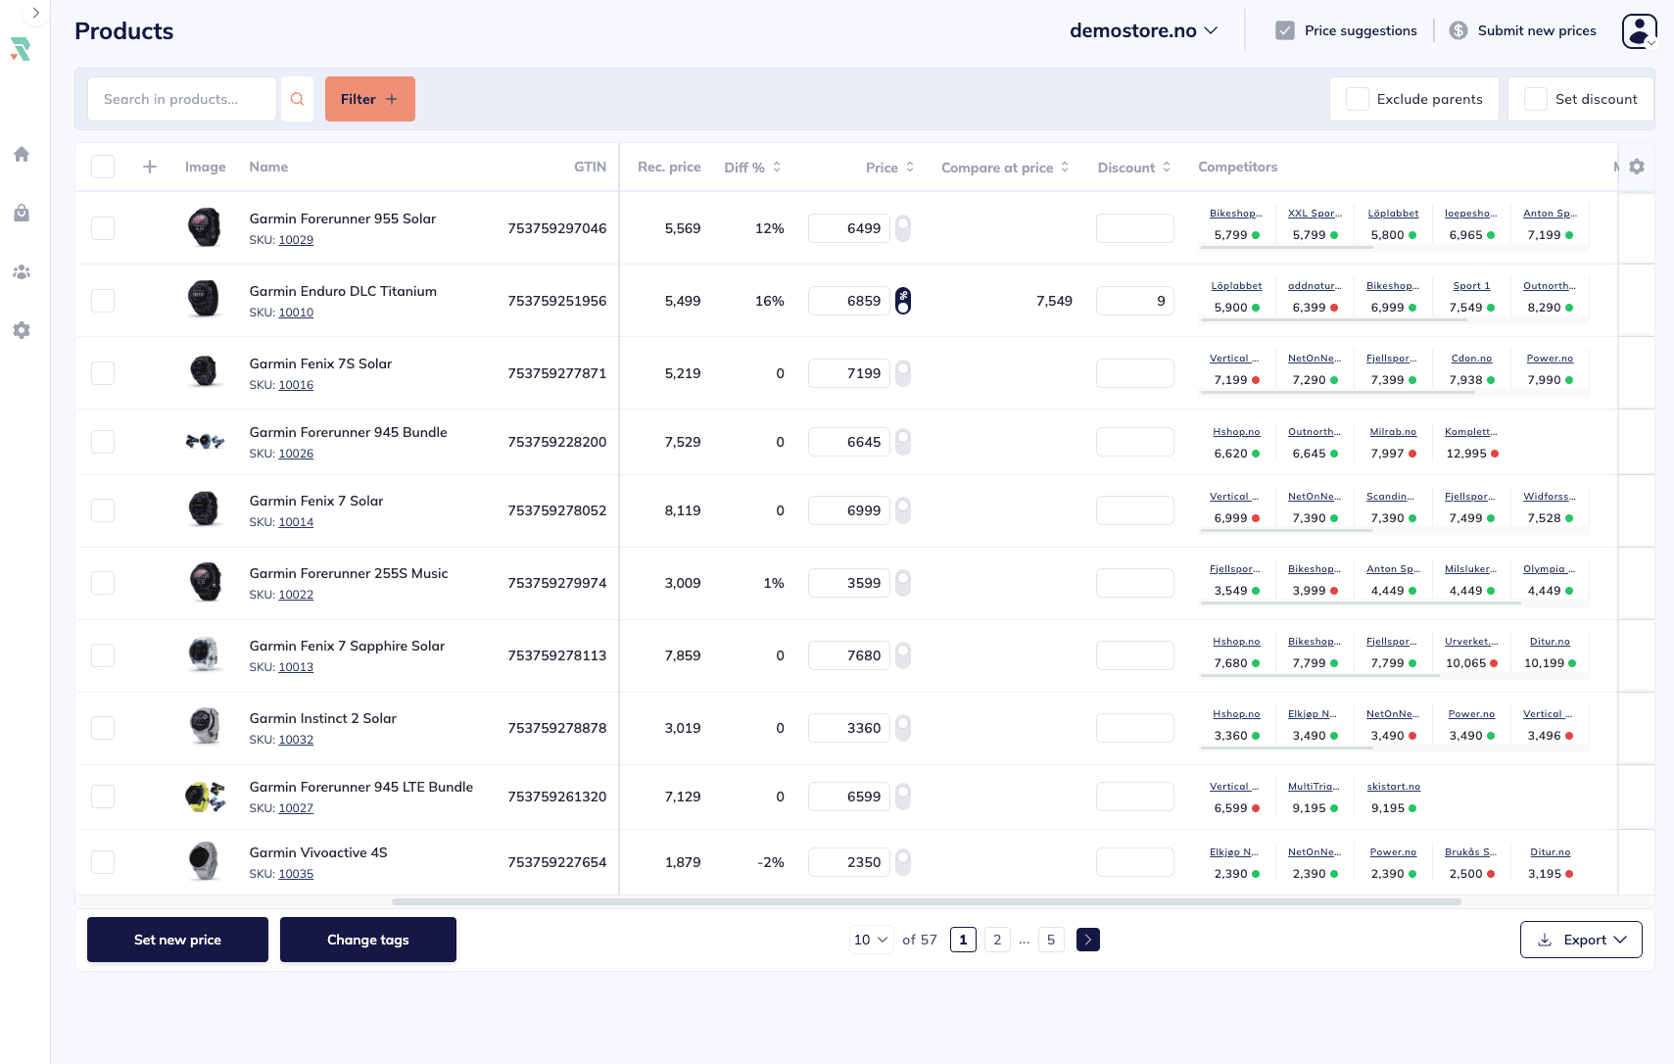Go to page 2

[x=997, y=940]
